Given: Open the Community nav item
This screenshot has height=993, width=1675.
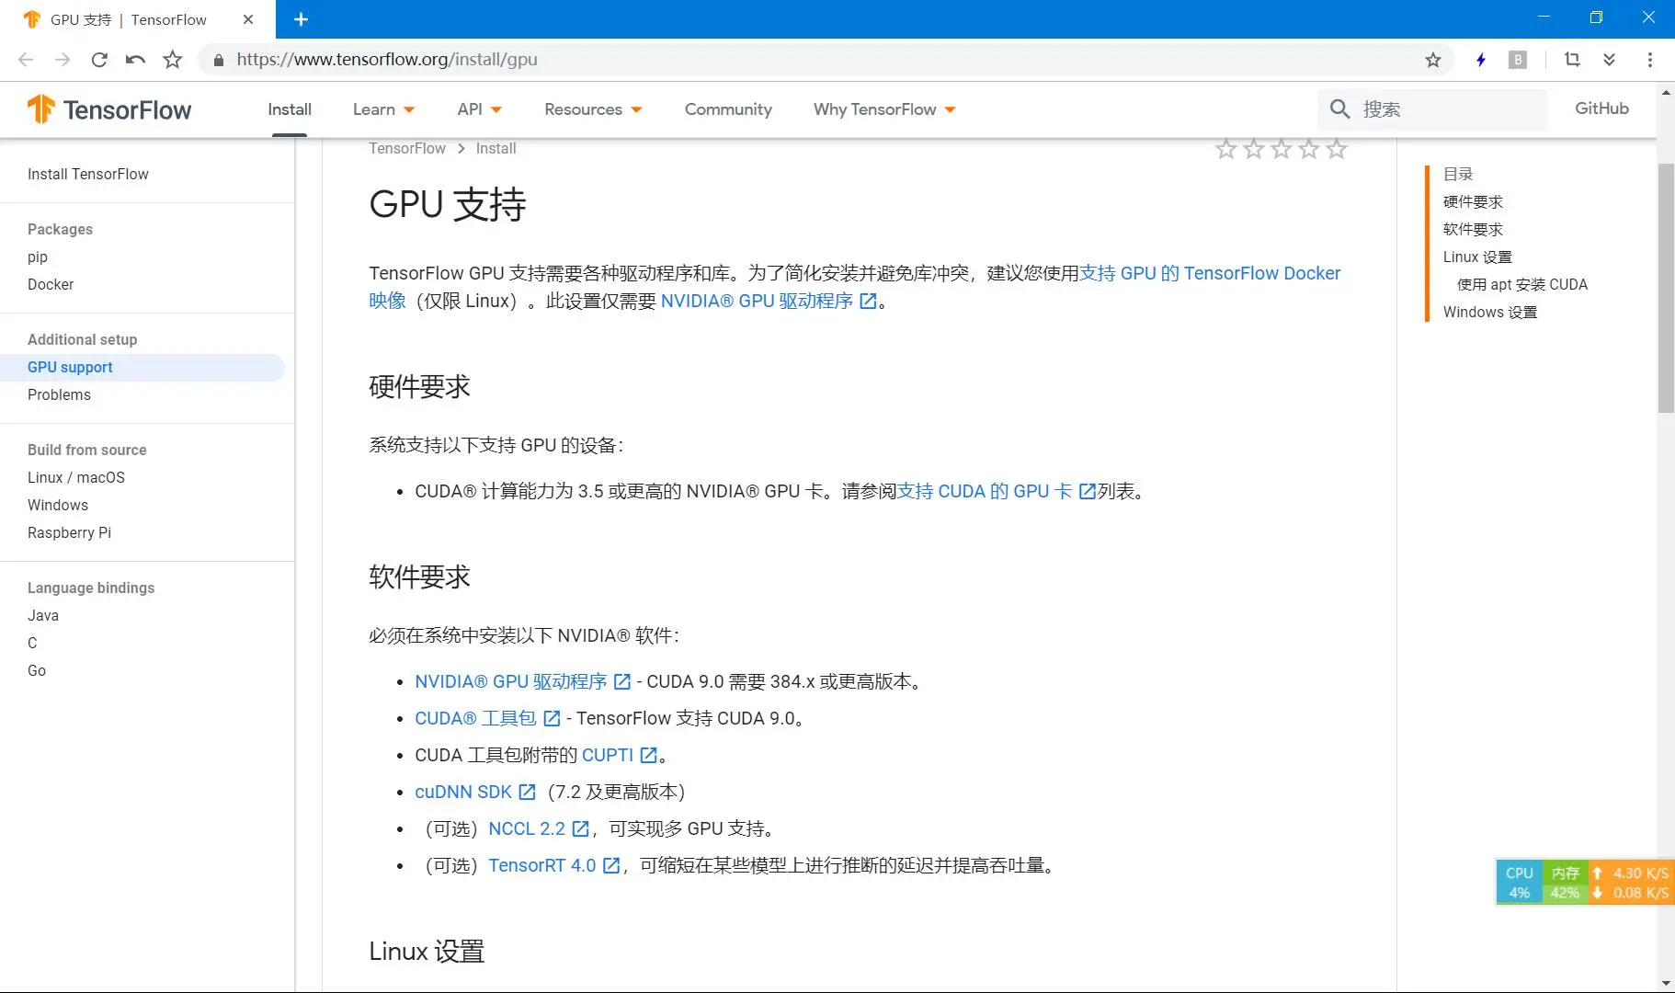Looking at the screenshot, I should pyautogui.click(x=728, y=109).
